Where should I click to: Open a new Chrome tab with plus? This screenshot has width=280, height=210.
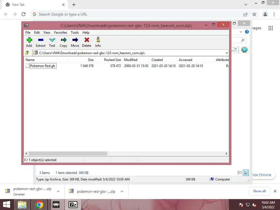74,5
